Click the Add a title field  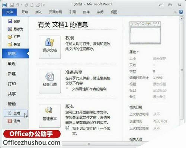[x=160, y=84]
